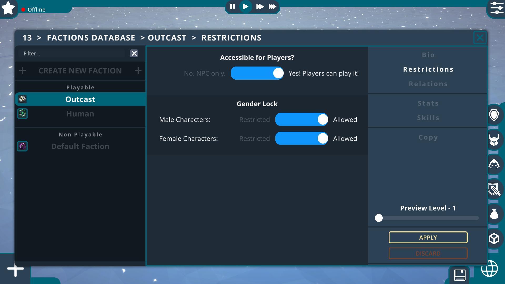Click the star favorites icon

click(x=8, y=8)
